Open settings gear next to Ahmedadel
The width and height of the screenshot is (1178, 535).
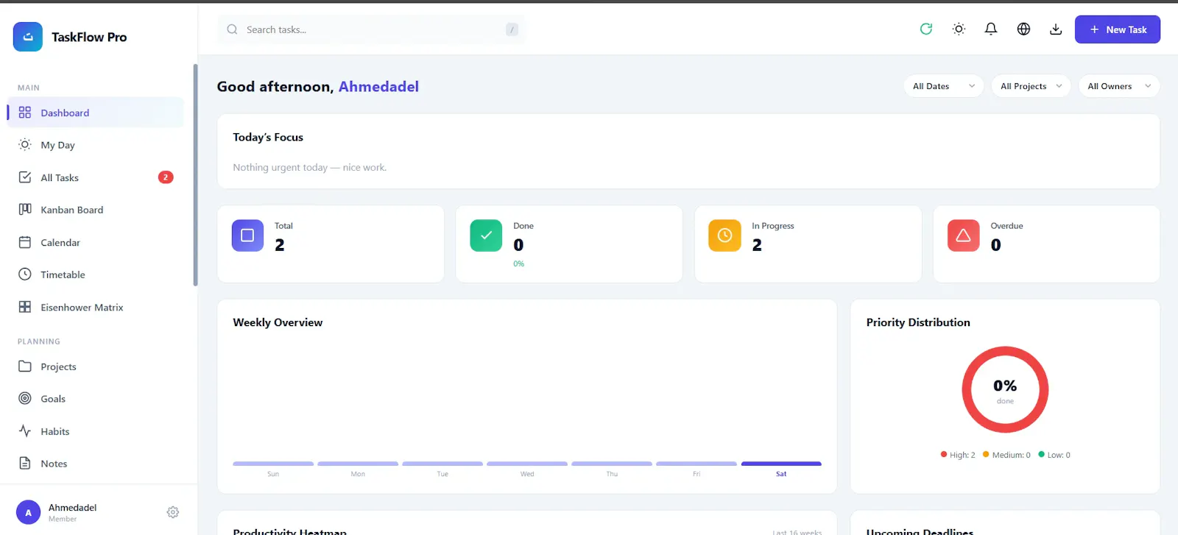tap(173, 512)
